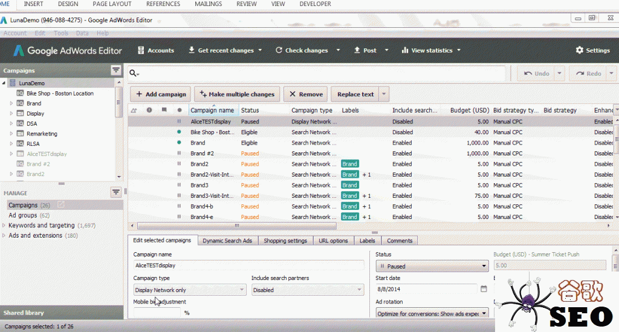Open Undo dropdown arrow

tap(559, 73)
